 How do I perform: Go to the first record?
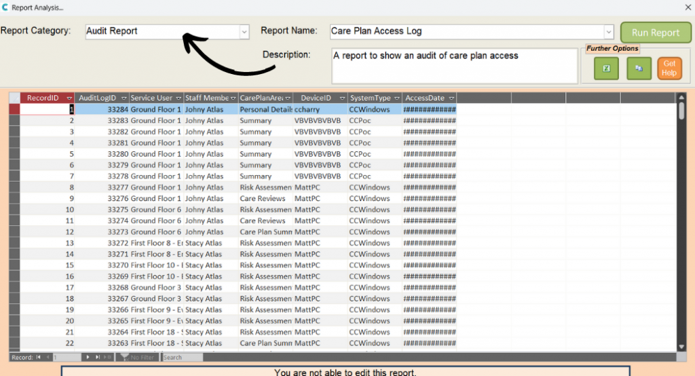click(39, 357)
